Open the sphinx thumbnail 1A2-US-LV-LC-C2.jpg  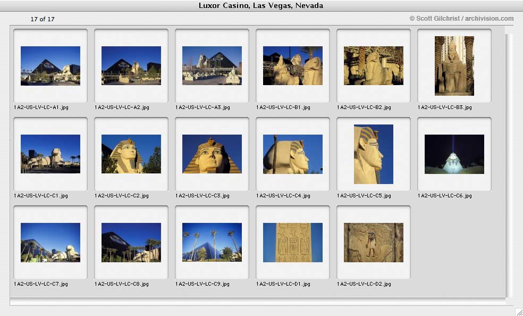pyautogui.click(x=131, y=154)
